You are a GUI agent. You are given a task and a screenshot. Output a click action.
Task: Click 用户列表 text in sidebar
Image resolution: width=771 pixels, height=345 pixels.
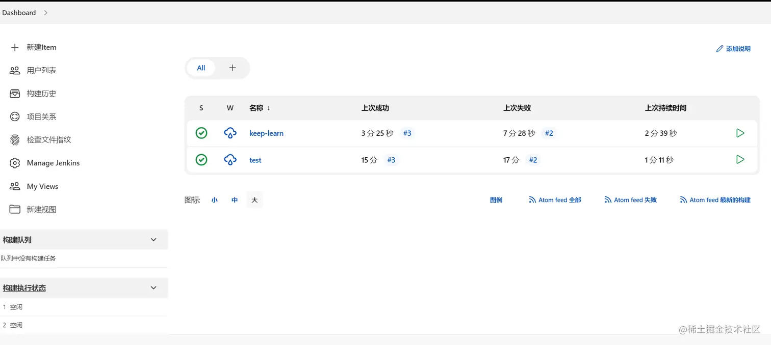point(42,70)
